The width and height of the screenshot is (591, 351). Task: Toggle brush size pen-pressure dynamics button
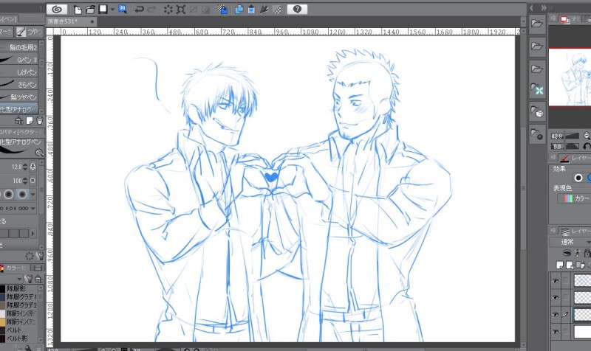point(33,167)
